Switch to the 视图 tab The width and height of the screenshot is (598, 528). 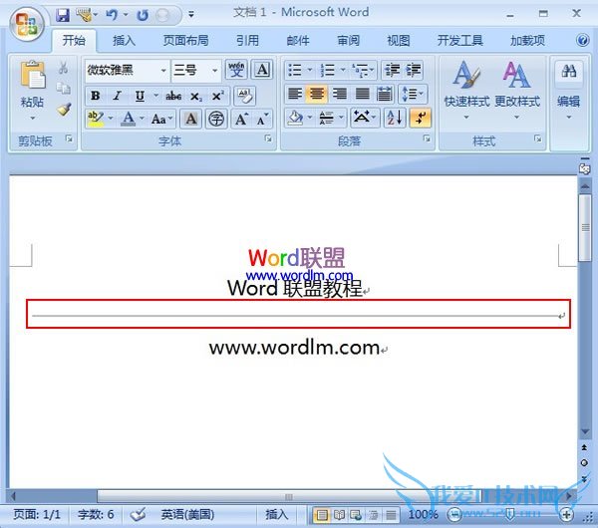[399, 40]
